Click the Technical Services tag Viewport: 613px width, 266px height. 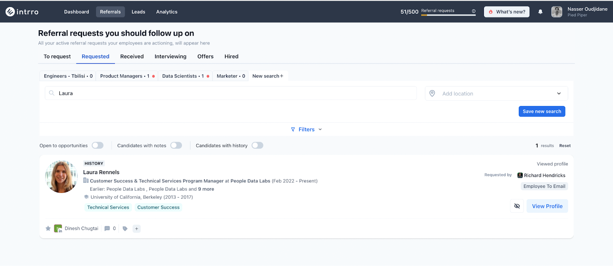pos(108,207)
